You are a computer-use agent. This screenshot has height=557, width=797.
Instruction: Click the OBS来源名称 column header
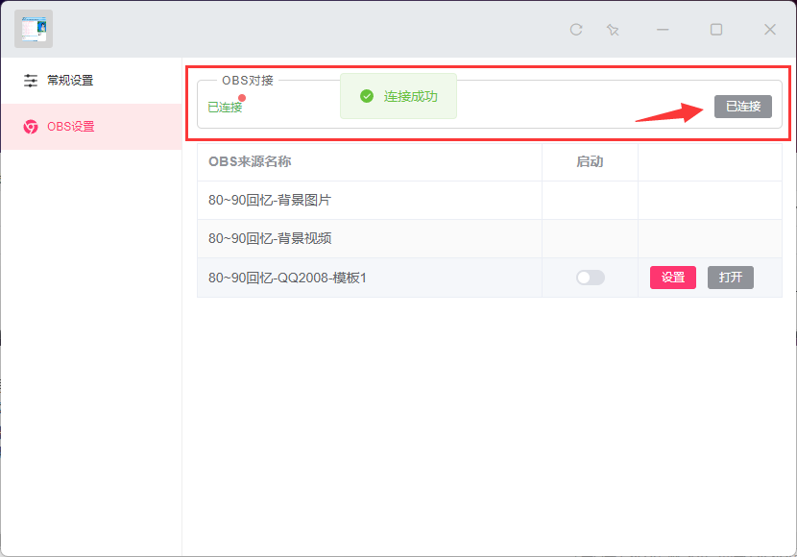coord(250,161)
